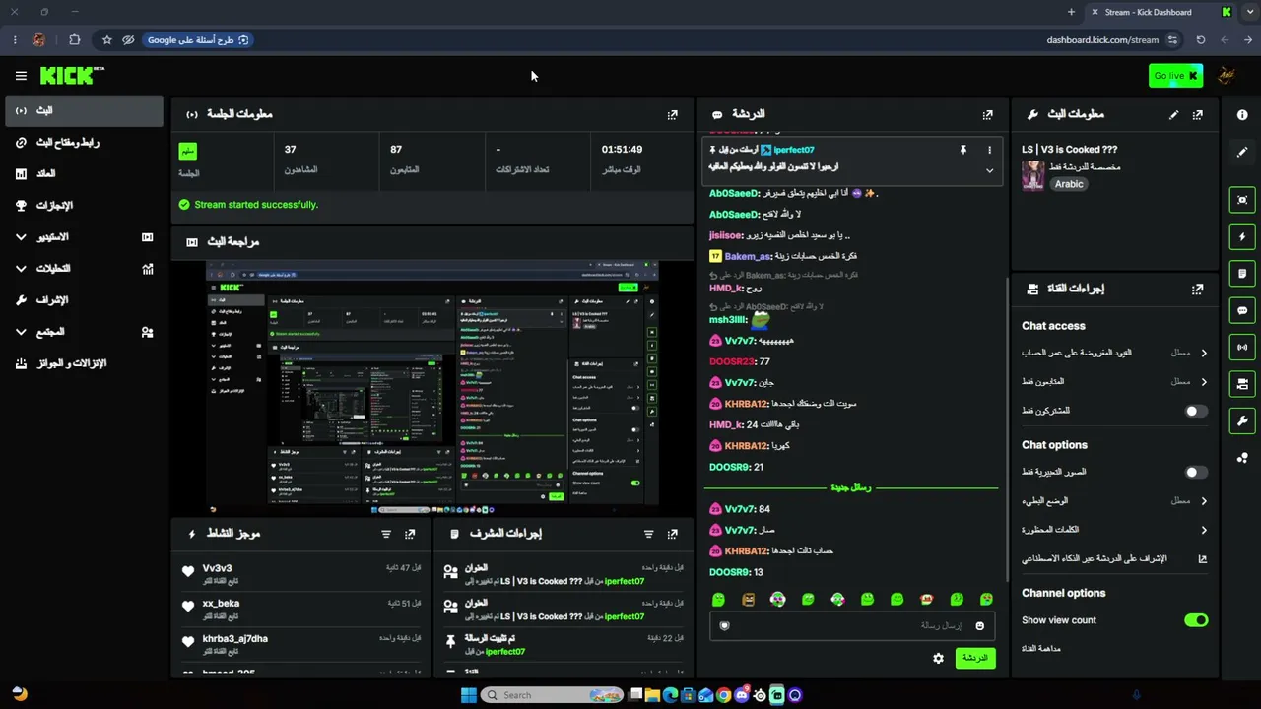Open chat settings gear icon
1261x709 pixels.
point(938,658)
